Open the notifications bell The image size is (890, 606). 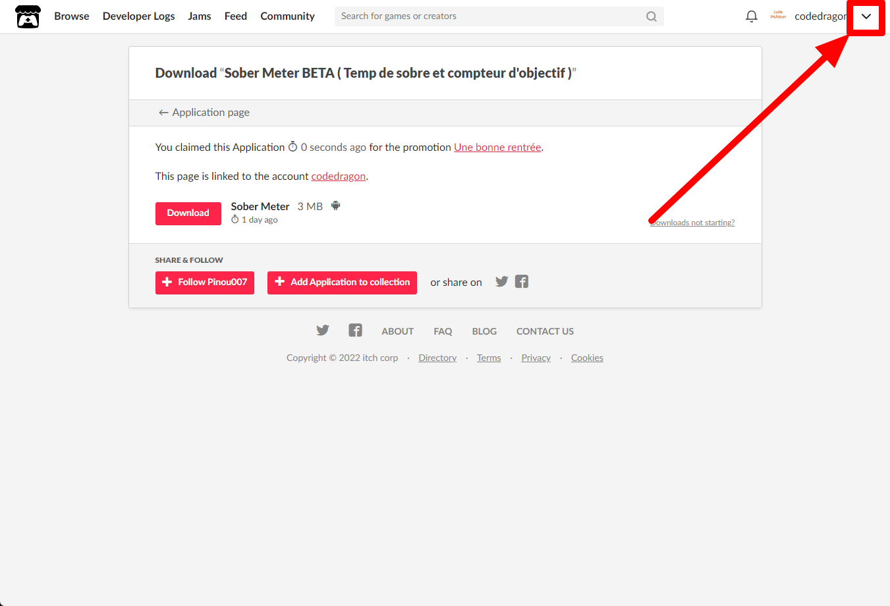coord(751,16)
